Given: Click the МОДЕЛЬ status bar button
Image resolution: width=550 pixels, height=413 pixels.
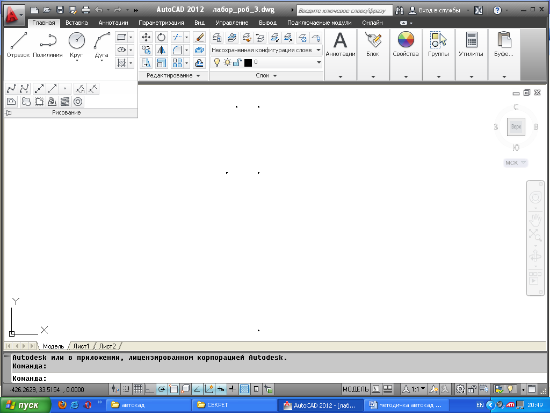Looking at the screenshot, I should (356, 389).
